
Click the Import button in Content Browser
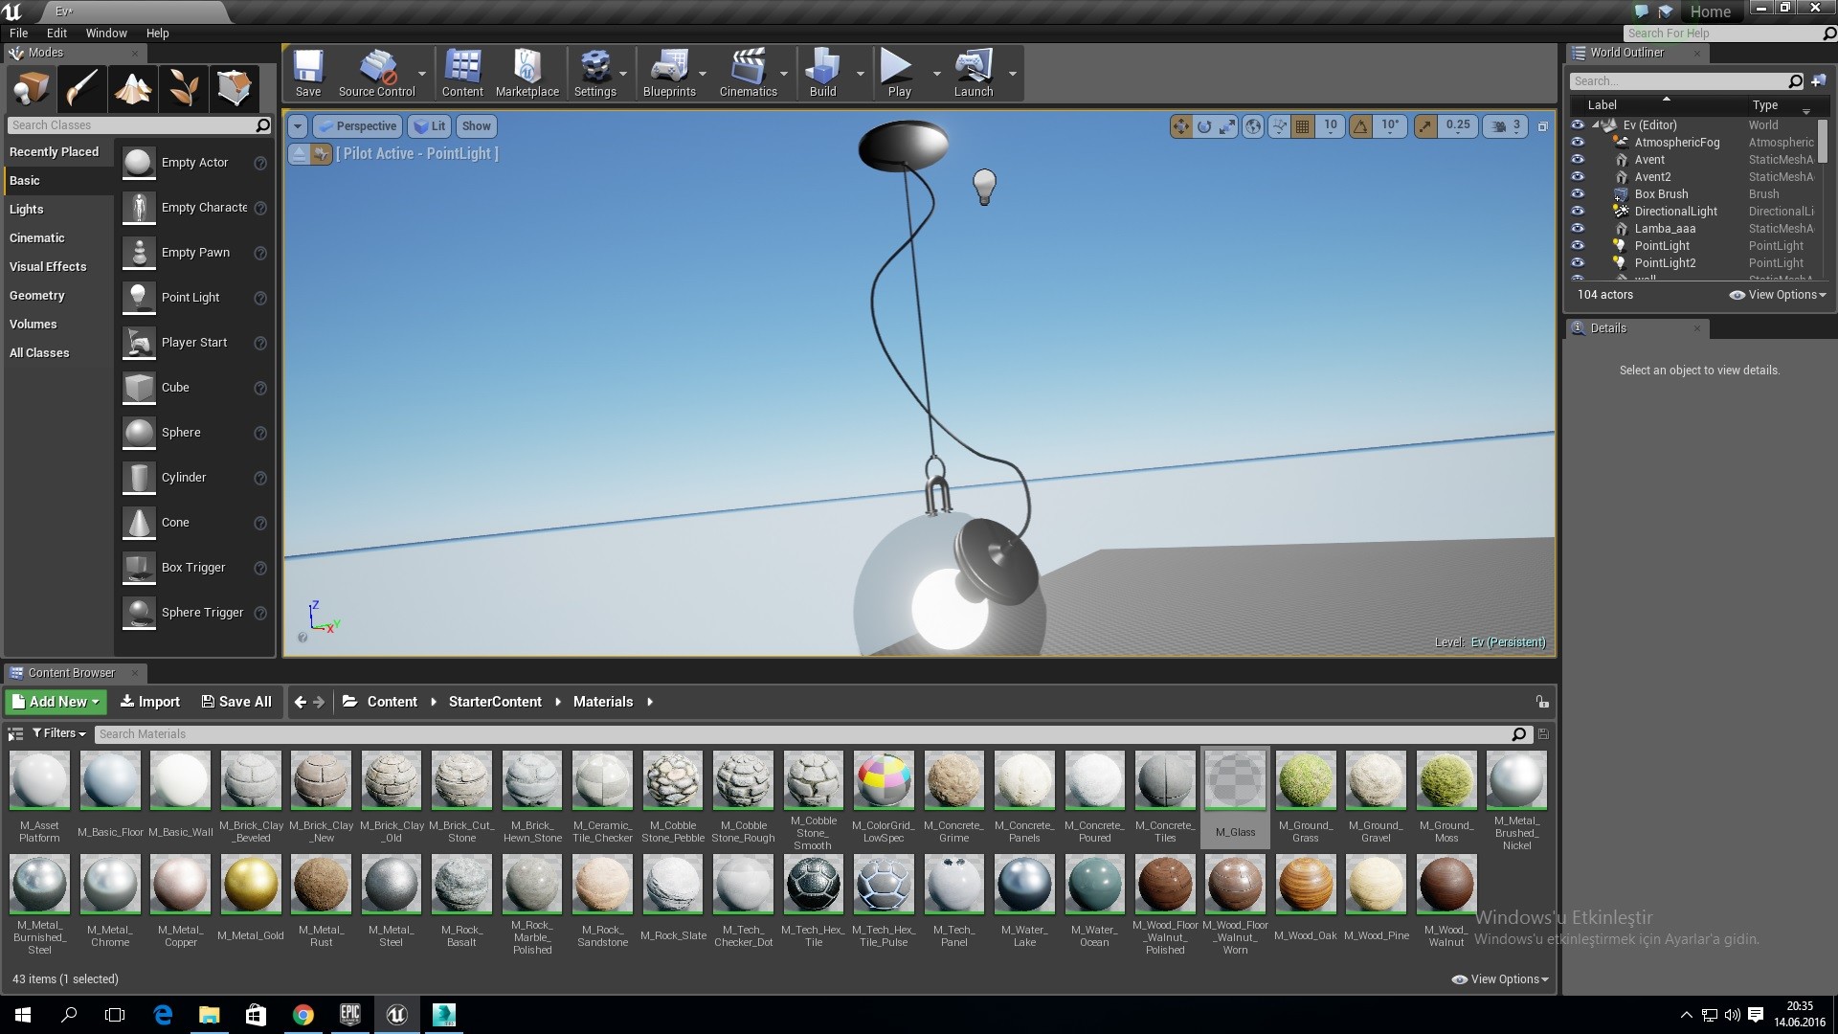point(150,702)
